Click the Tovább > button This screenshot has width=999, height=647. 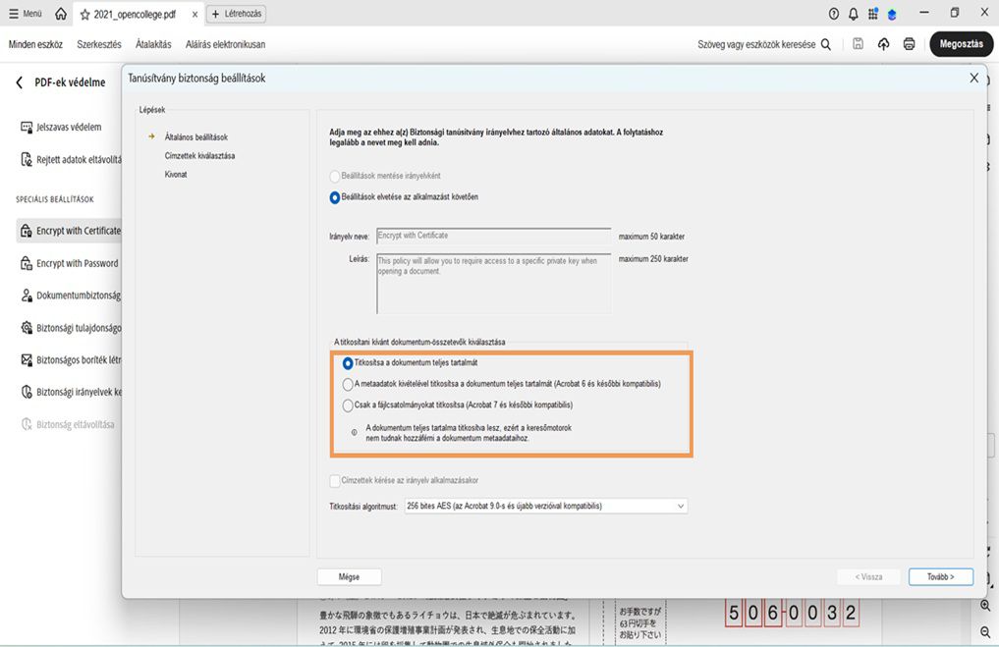tap(940, 576)
